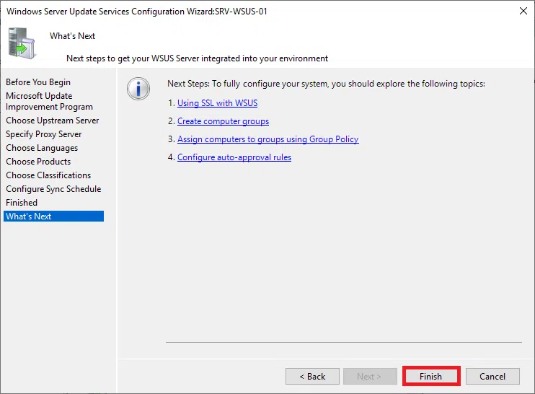Open the Configure Sync Schedule step
This screenshot has width=535, height=394.
53,189
